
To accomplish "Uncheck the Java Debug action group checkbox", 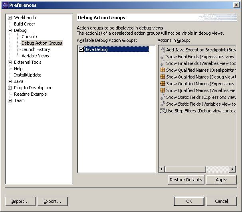I will click(81, 49).
